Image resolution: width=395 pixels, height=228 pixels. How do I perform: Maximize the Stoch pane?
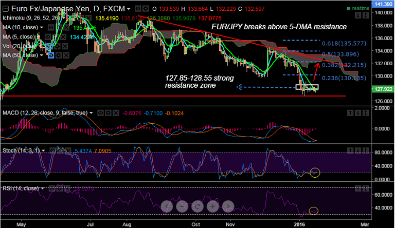pyautogui.click(x=366, y=151)
